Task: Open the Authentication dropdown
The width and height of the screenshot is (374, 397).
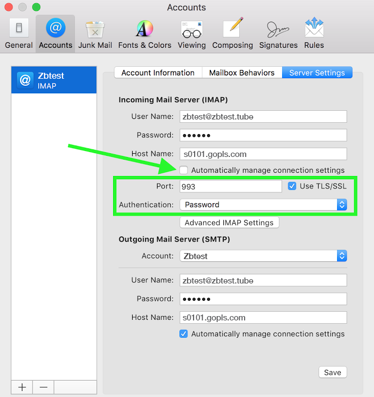Action: click(263, 205)
